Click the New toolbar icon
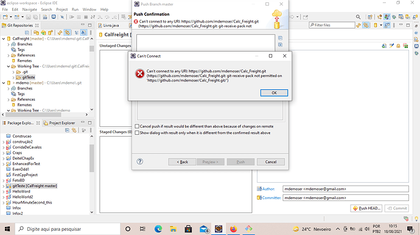The image size is (420, 235). click(x=5, y=17)
